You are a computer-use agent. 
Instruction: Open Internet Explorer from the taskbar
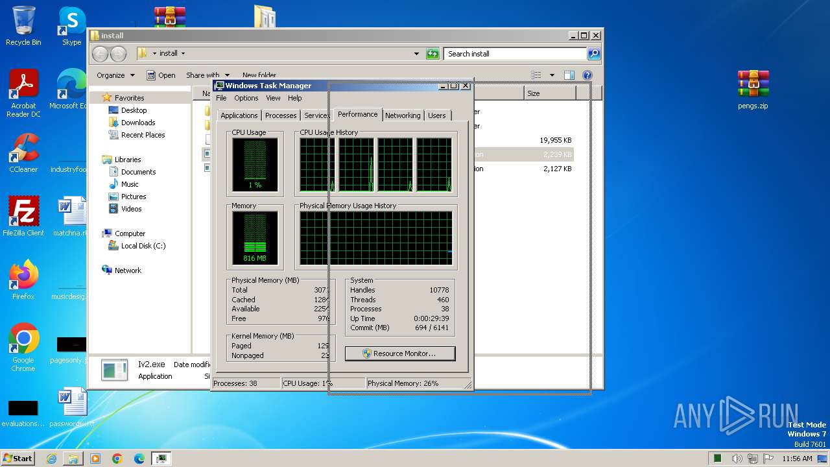(x=51, y=459)
